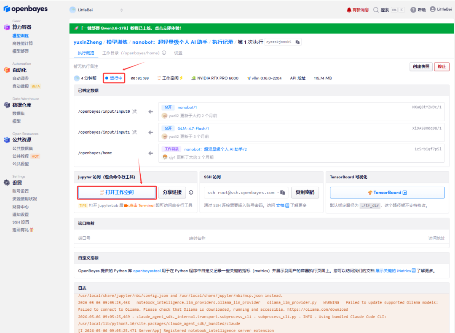Image resolution: width=455 pixels, height=333 pixels.
Task: Select 高性能计算 in the sidebar
Action: click(x=22, y=43)
